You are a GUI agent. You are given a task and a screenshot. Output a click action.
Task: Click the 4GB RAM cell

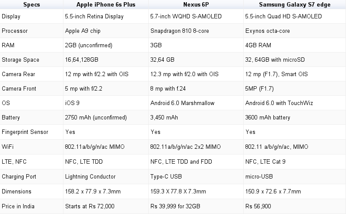coord(259,46)
